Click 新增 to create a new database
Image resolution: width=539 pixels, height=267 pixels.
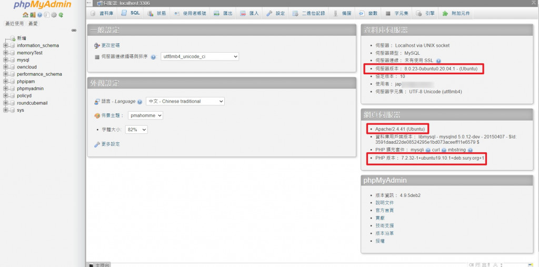point(22,38)
